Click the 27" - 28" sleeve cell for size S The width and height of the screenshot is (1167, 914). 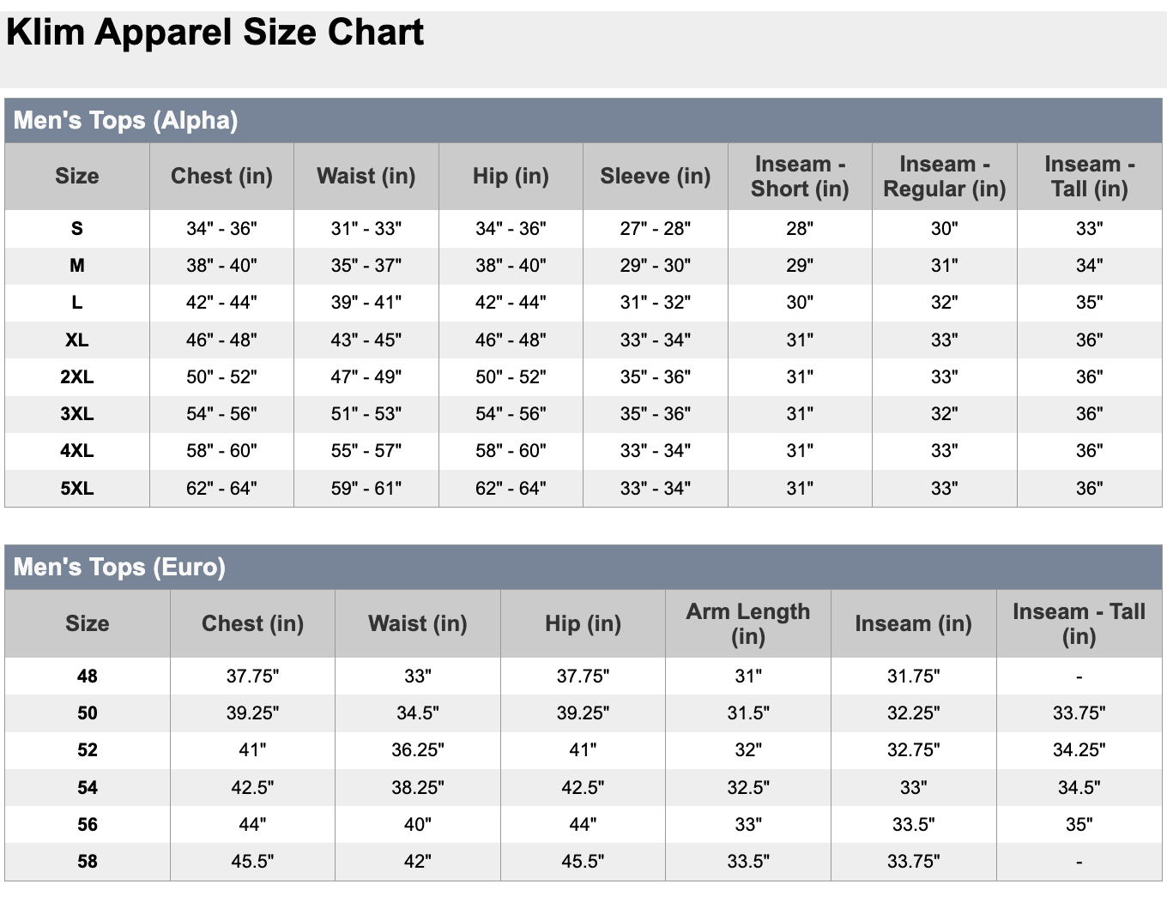[655, 229]
